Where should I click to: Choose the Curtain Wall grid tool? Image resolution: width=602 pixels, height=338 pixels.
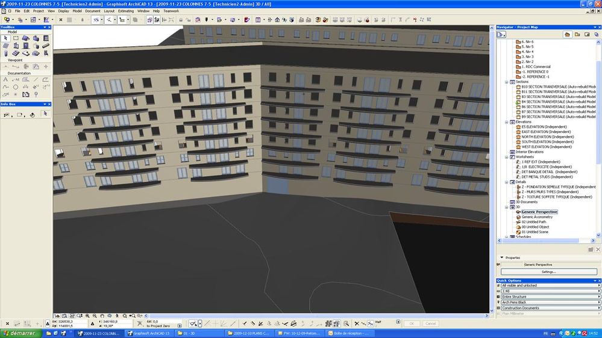pos(6,46)
